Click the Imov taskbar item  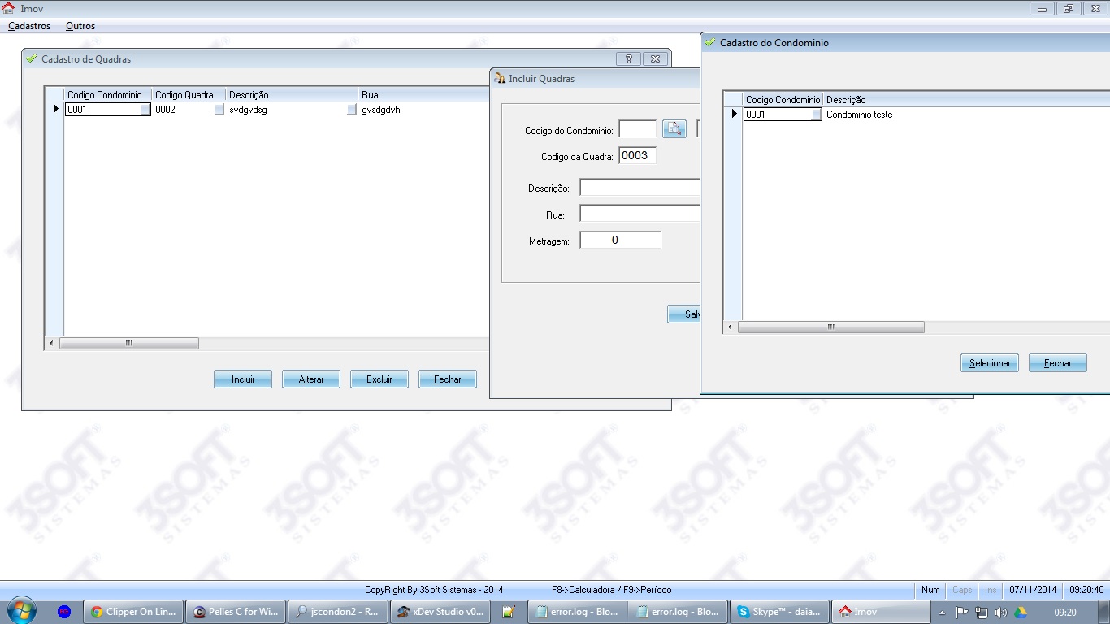point(882,612)
